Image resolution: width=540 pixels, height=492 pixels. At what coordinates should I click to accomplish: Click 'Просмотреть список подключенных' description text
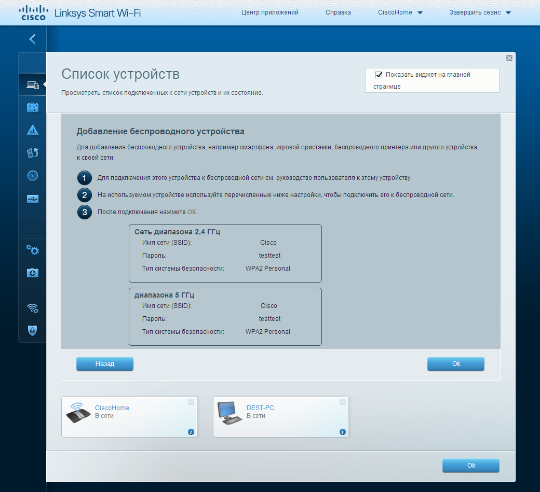(162, 93)
